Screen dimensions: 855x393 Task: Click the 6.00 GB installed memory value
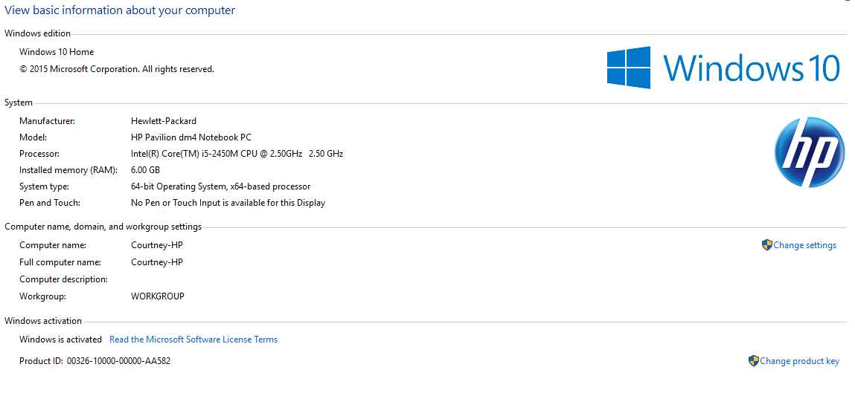145,170
